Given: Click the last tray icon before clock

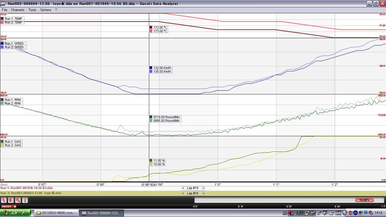Looking at the screenshot, I should [x=370, y=213].
